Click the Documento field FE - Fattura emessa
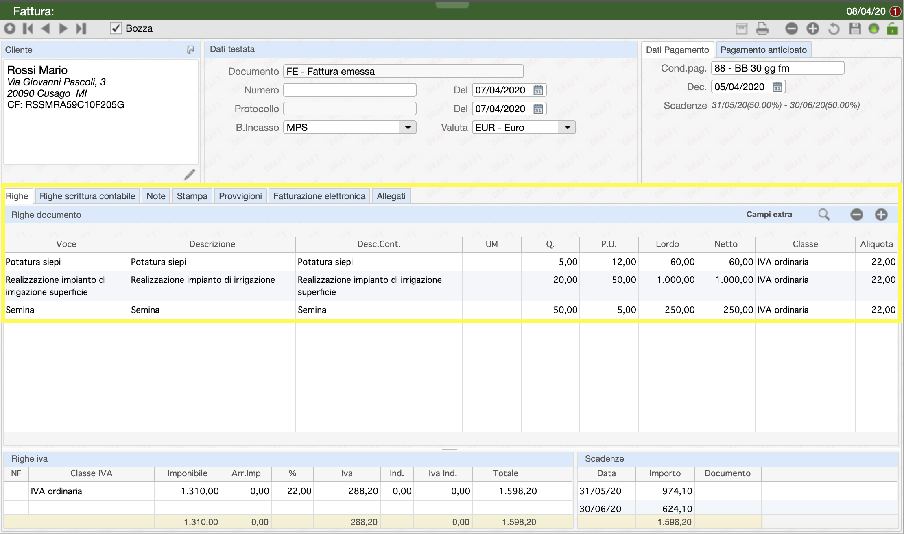 point(403,72)
